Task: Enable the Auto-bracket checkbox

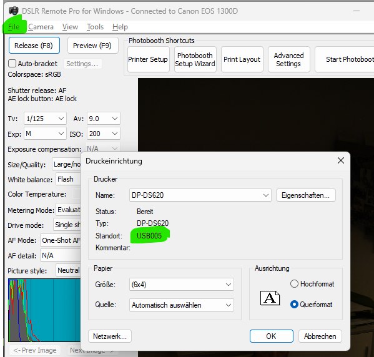Action: pos(12,64)
